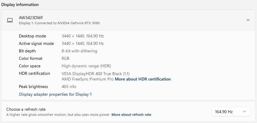Click the monitor icon beside AW3423DWF
The image size is (257, 123).
10,20
